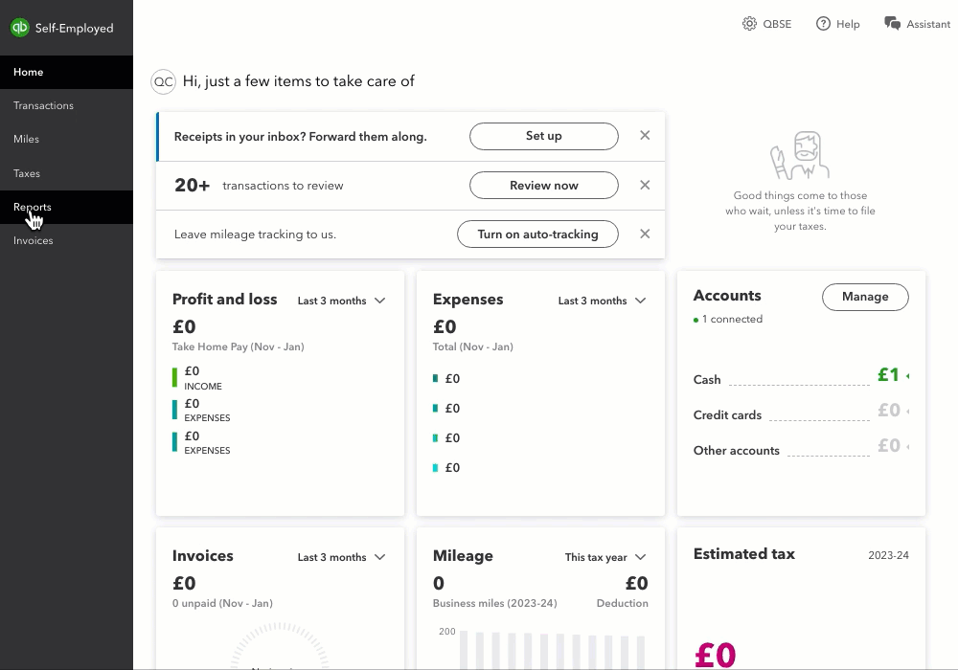This screenshot has width=958, height=670.
Task: Expand Expenses period dropdown
Action: coord(602,301)
